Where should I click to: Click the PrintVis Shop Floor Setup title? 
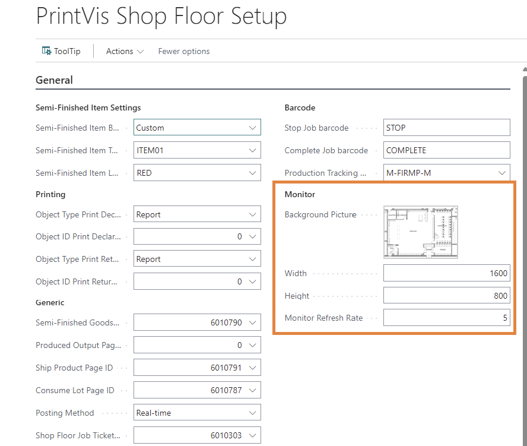click(x=161, y=16)
